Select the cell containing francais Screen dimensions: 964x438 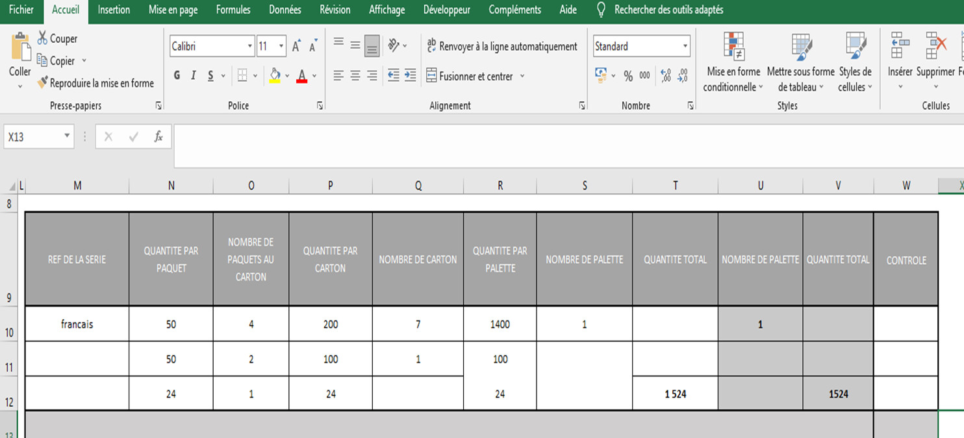(x=77, y=324)
